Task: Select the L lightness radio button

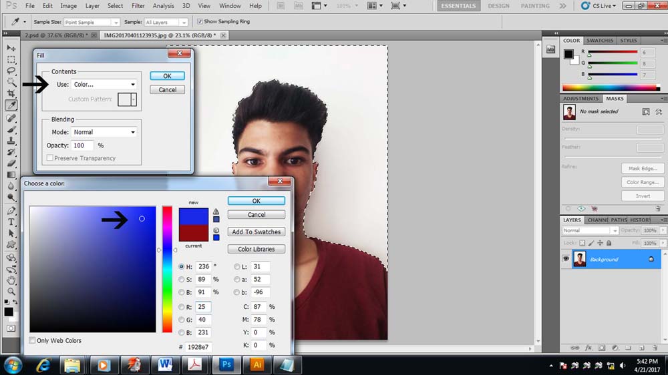Action: pos(237,266)
